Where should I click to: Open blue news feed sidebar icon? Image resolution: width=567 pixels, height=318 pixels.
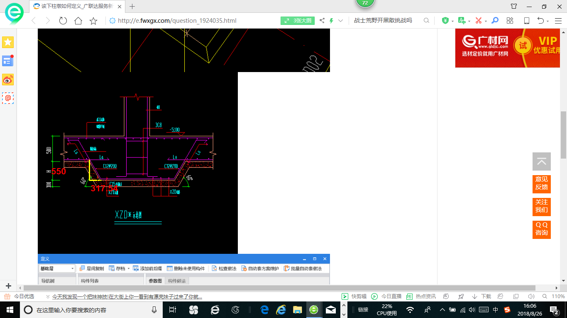(8, 60)
